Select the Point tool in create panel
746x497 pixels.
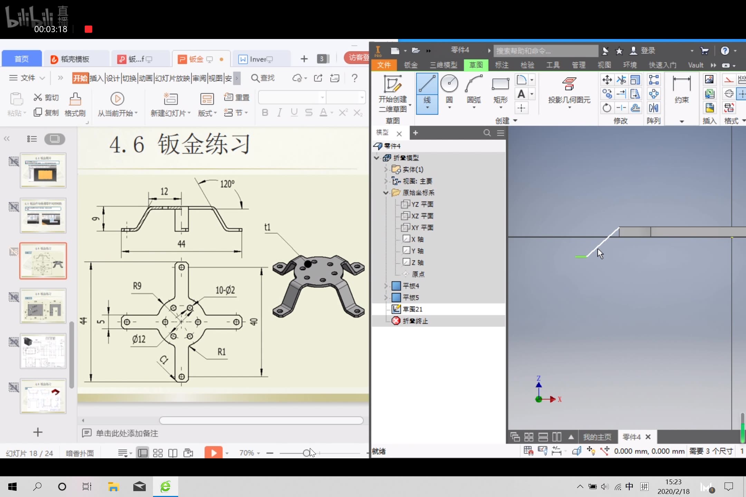pos(522,108)
